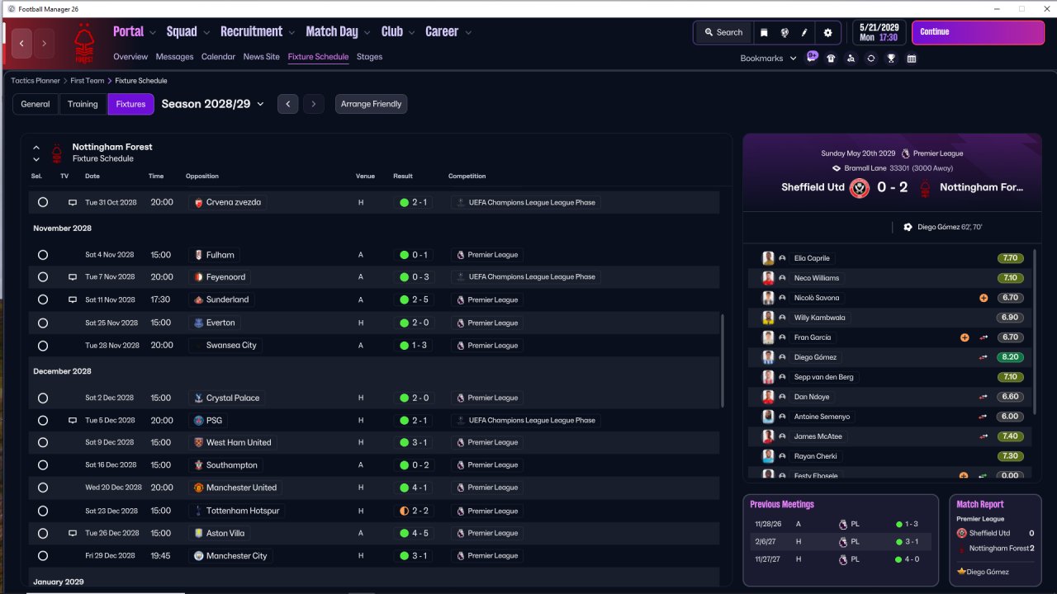
Task: Click the calendar grid shortcut icon
Action: pos(912,59)
